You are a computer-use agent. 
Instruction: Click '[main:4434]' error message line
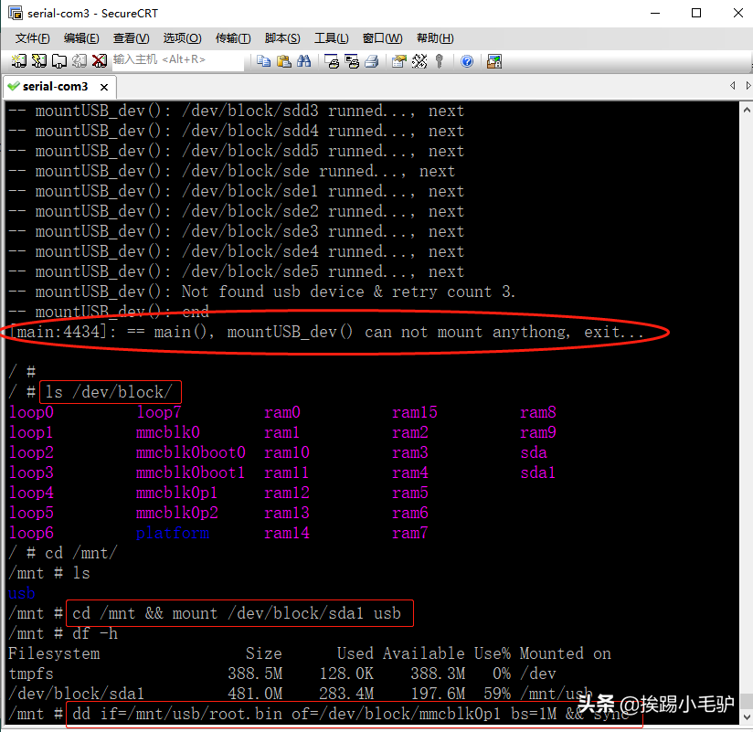click(326, 332)
